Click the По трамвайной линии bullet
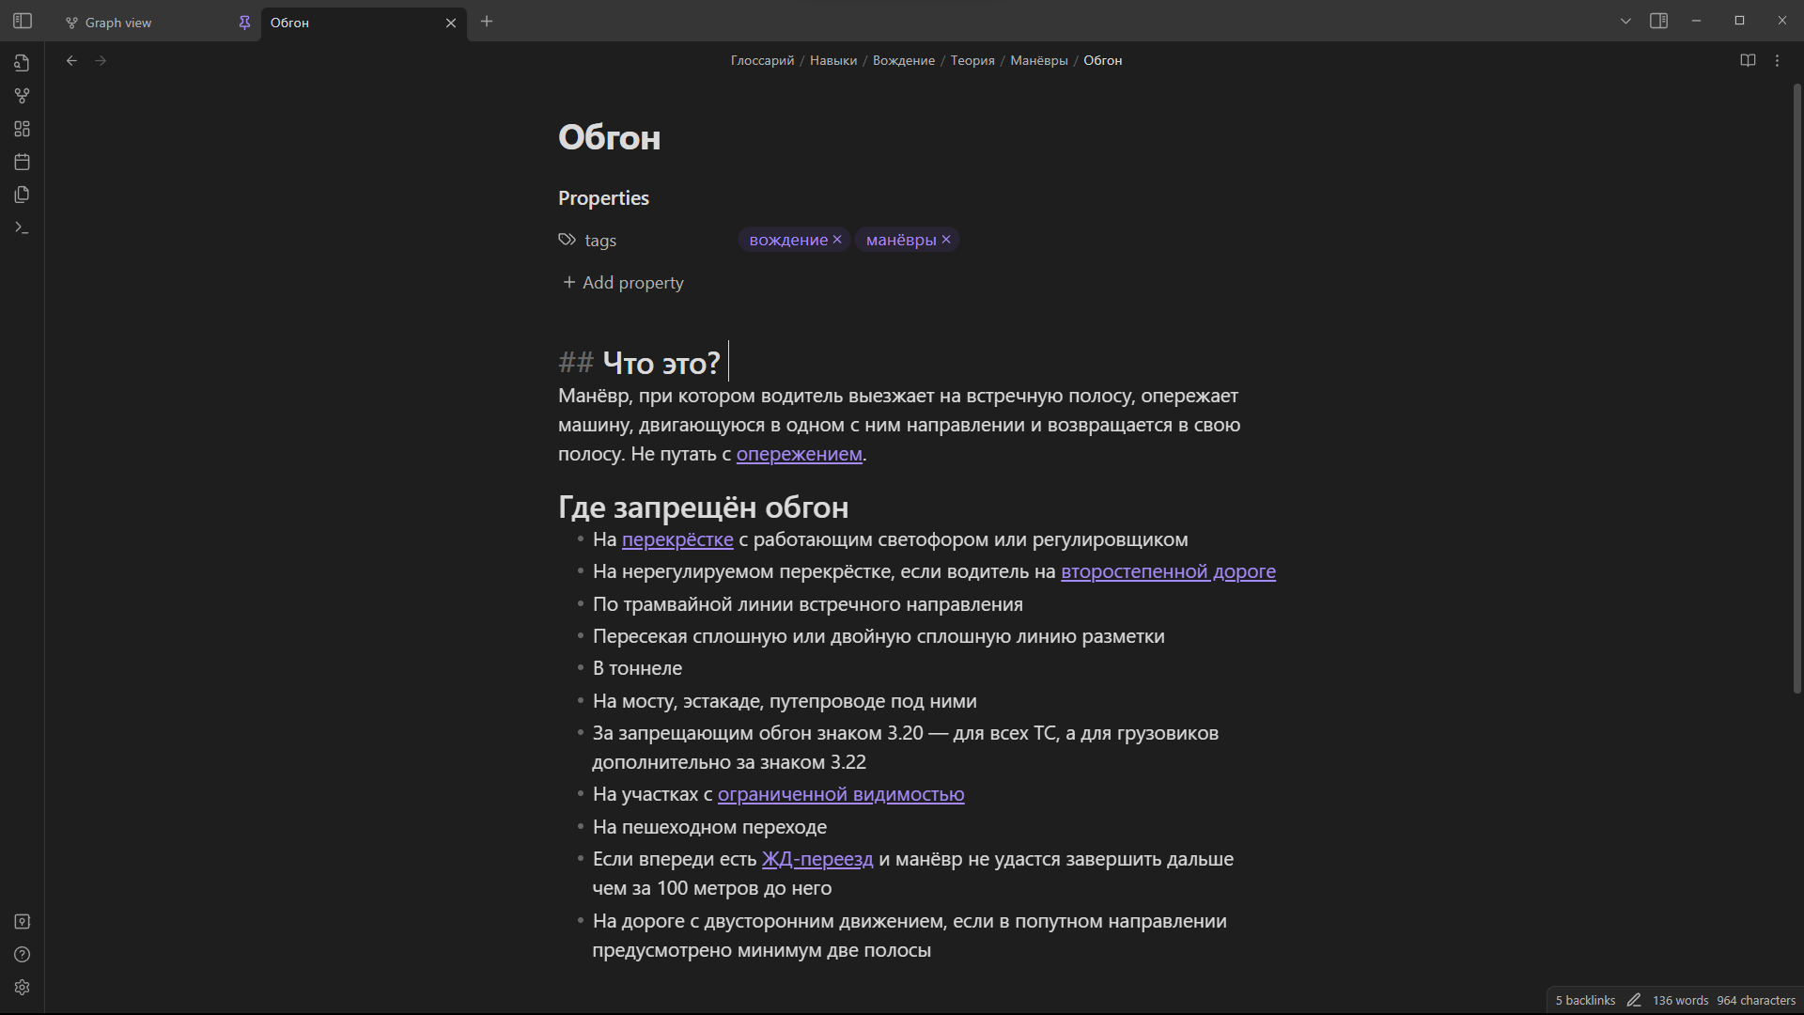Image resolution: width=1804 pixels, height=1015 pixels. tap(807, 604)
